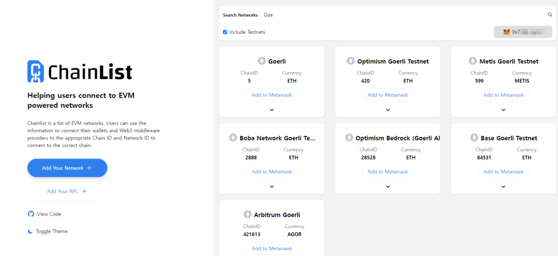
Task: Add Base Goerli Testnet to Metamask
Action: (x=504, y=171)
